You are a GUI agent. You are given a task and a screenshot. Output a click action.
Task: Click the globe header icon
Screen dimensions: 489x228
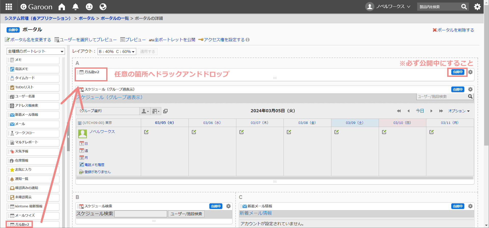(x=103, y=7)
